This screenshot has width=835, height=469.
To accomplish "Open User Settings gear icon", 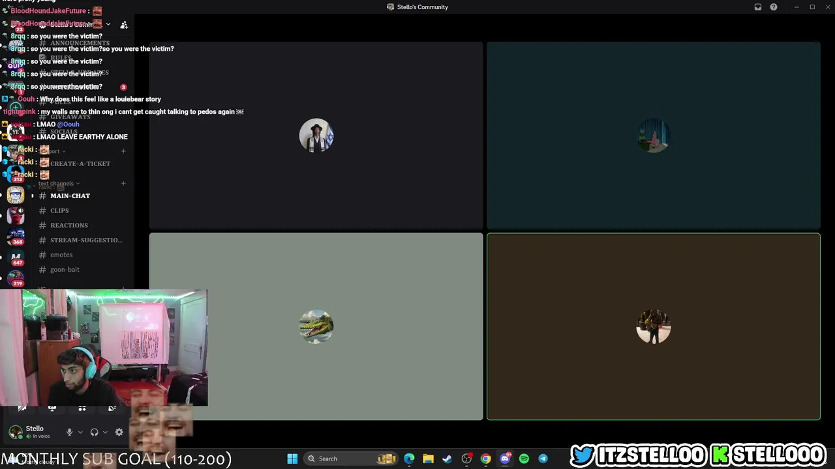I will click(119, 432).
